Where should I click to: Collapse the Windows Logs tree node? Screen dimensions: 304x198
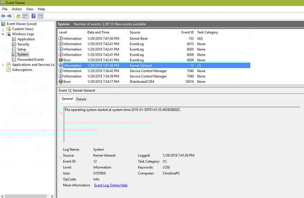pos(3,34)
